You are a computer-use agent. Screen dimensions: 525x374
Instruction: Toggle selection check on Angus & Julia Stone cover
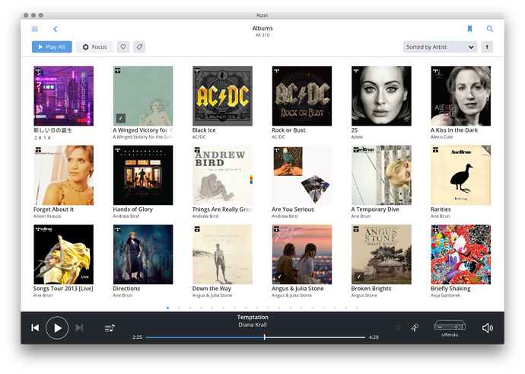(x=279, y=277)
